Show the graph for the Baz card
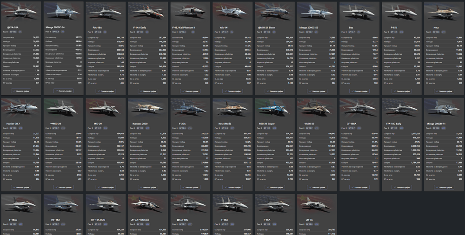The image size is (465, 235). pos(359,91)
